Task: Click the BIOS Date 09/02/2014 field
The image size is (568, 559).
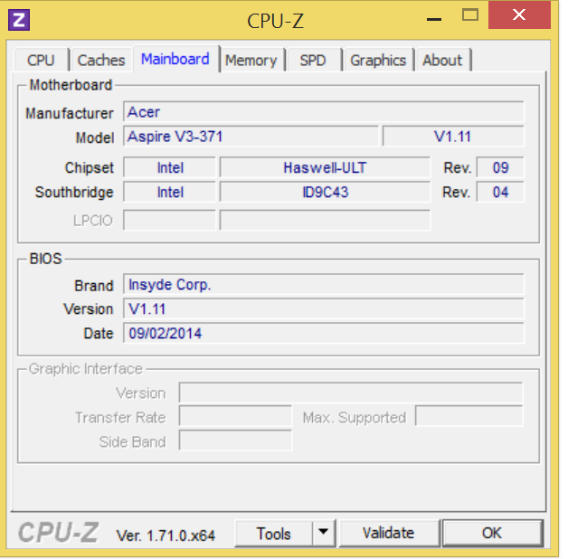Action: point(324,333)
